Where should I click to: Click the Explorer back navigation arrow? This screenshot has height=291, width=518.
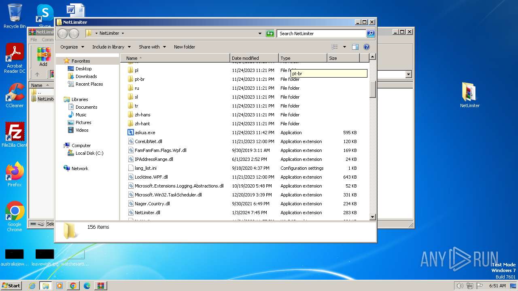[62, 34]
